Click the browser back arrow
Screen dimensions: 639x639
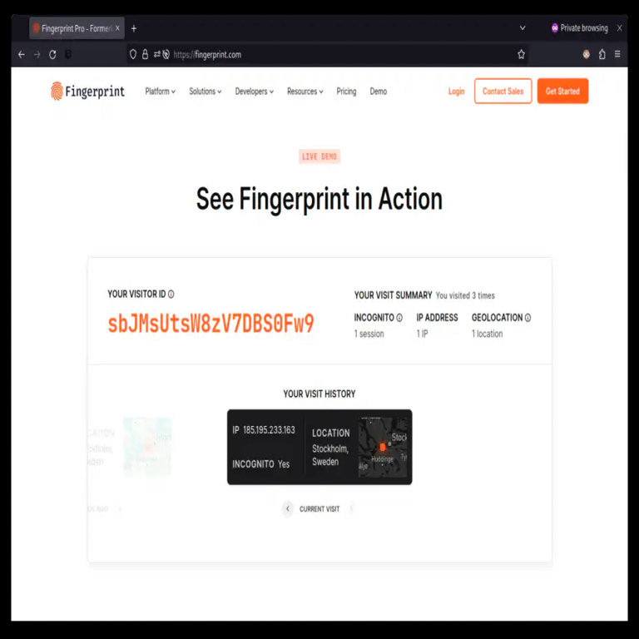pos(21,54)
